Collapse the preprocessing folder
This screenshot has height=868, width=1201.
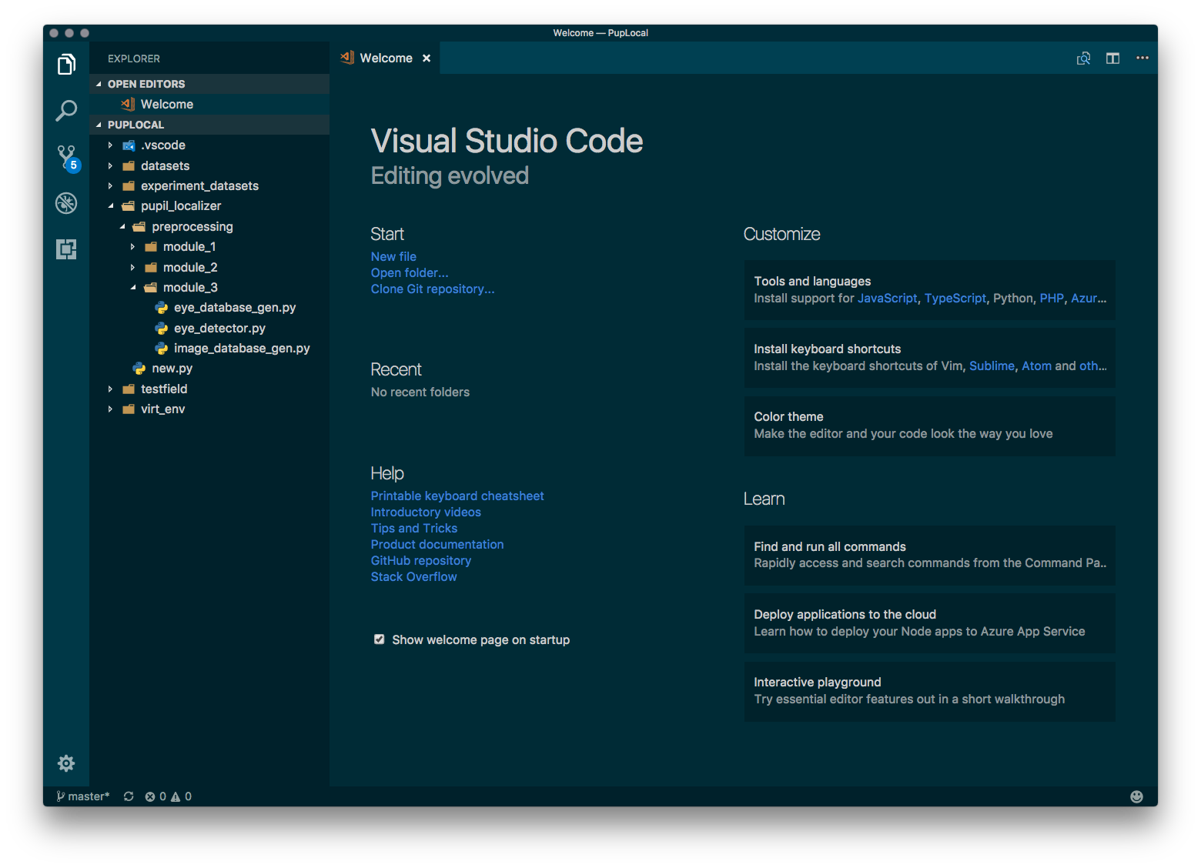pyautogui.click(x=122, y=226)
